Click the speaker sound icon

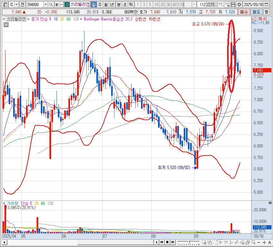(x=57, y=4)
